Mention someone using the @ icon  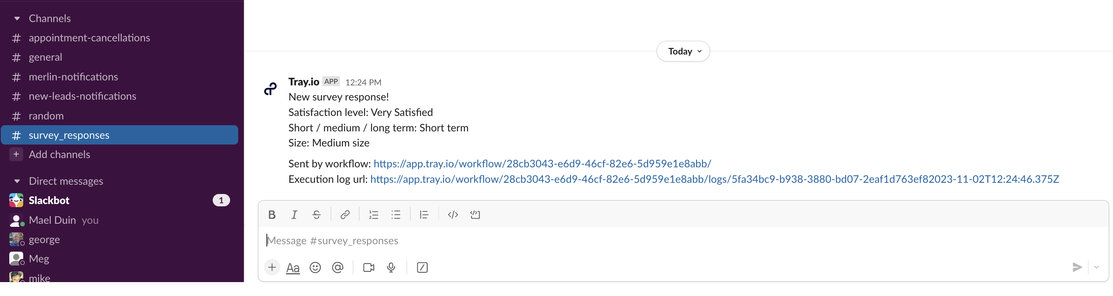pyautogui.click(x=338, y=267)
